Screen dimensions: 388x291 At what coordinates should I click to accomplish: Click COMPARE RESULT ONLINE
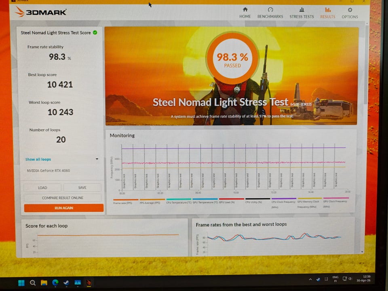pyautogui.click(x=62, y=198)
